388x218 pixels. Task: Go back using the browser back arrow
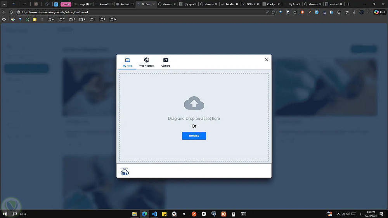(4, 12)
